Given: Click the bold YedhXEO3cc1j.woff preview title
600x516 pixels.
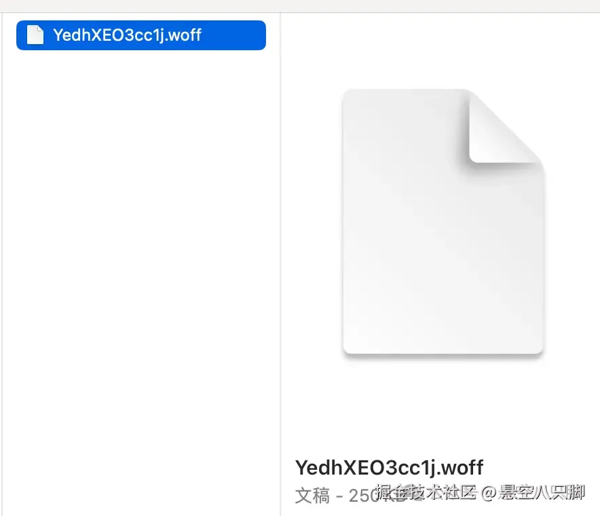Looking at the screenshot, I should (x=389, y=467).
